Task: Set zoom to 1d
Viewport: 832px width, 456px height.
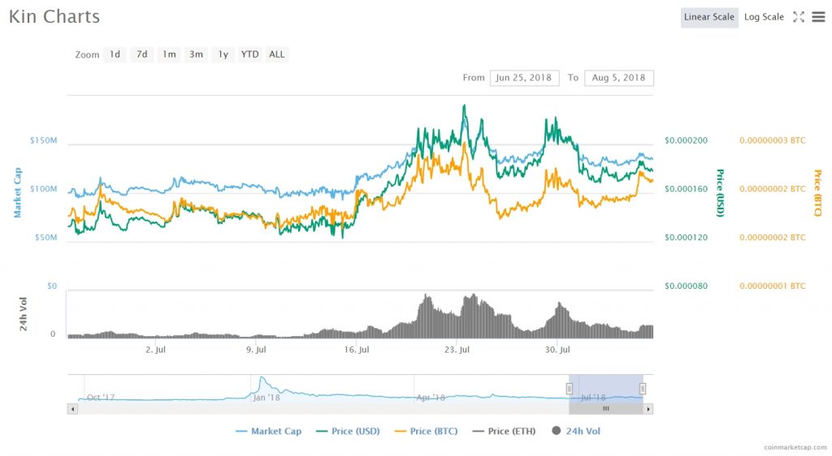Action: pos(115,54)
